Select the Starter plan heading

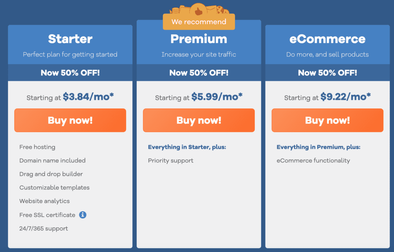click(70, 39)
